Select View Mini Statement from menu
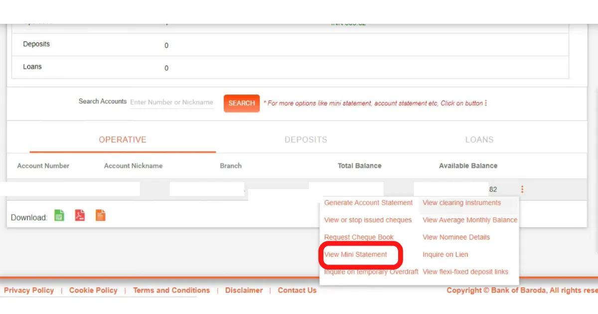 (x=356, y=255)
